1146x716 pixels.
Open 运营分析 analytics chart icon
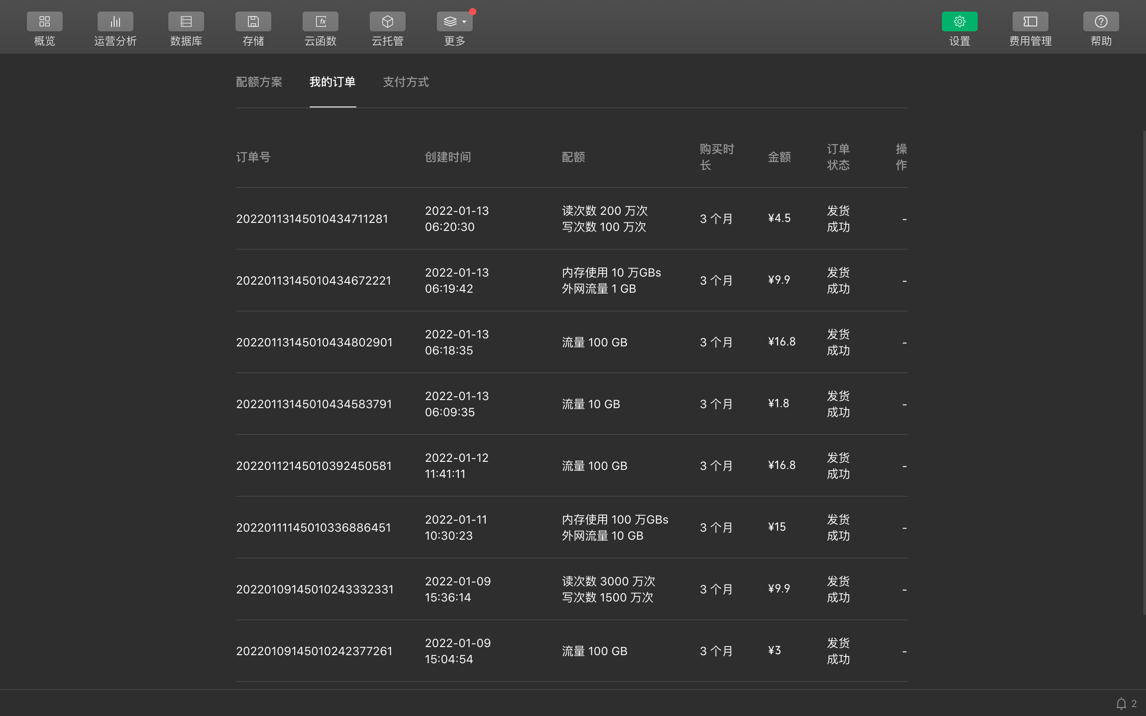click(x=115, y=22)
